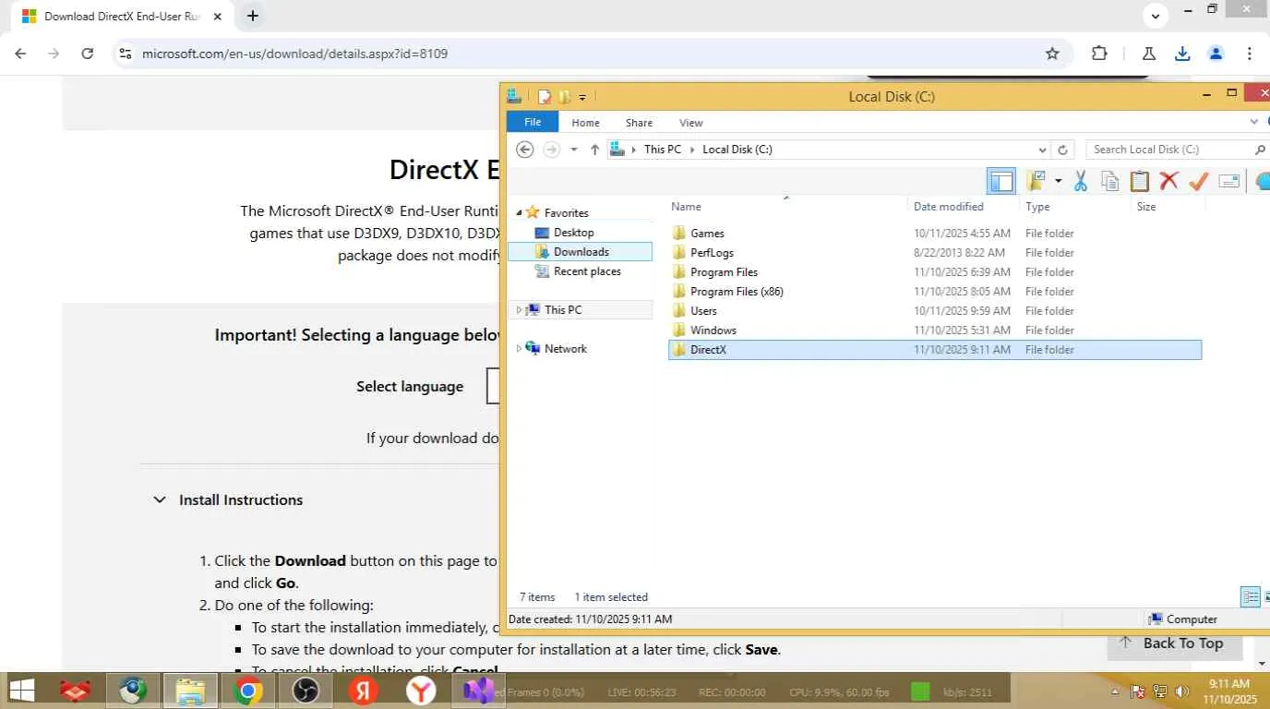
Task: Select Network in the navigation pane
Action: point(565,349)
